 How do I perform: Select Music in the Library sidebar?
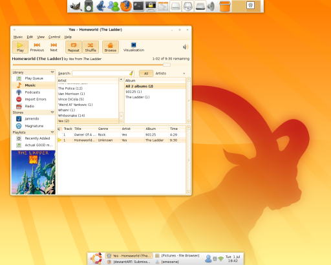coord(34,85)
